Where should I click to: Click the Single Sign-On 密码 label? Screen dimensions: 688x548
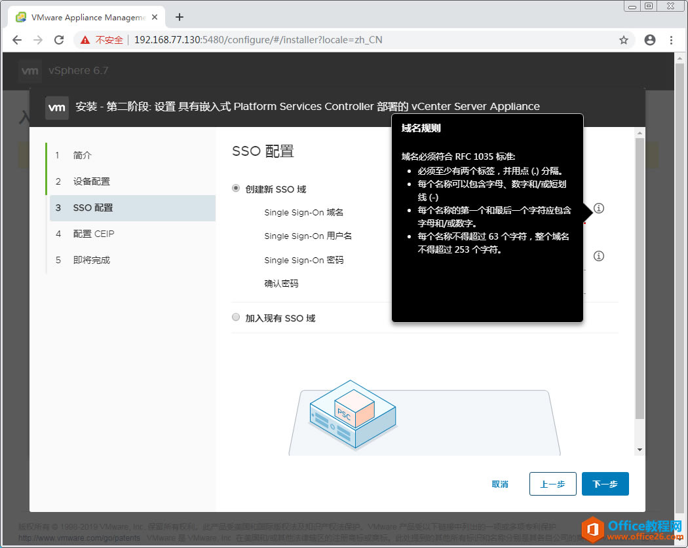coord(303,261)
